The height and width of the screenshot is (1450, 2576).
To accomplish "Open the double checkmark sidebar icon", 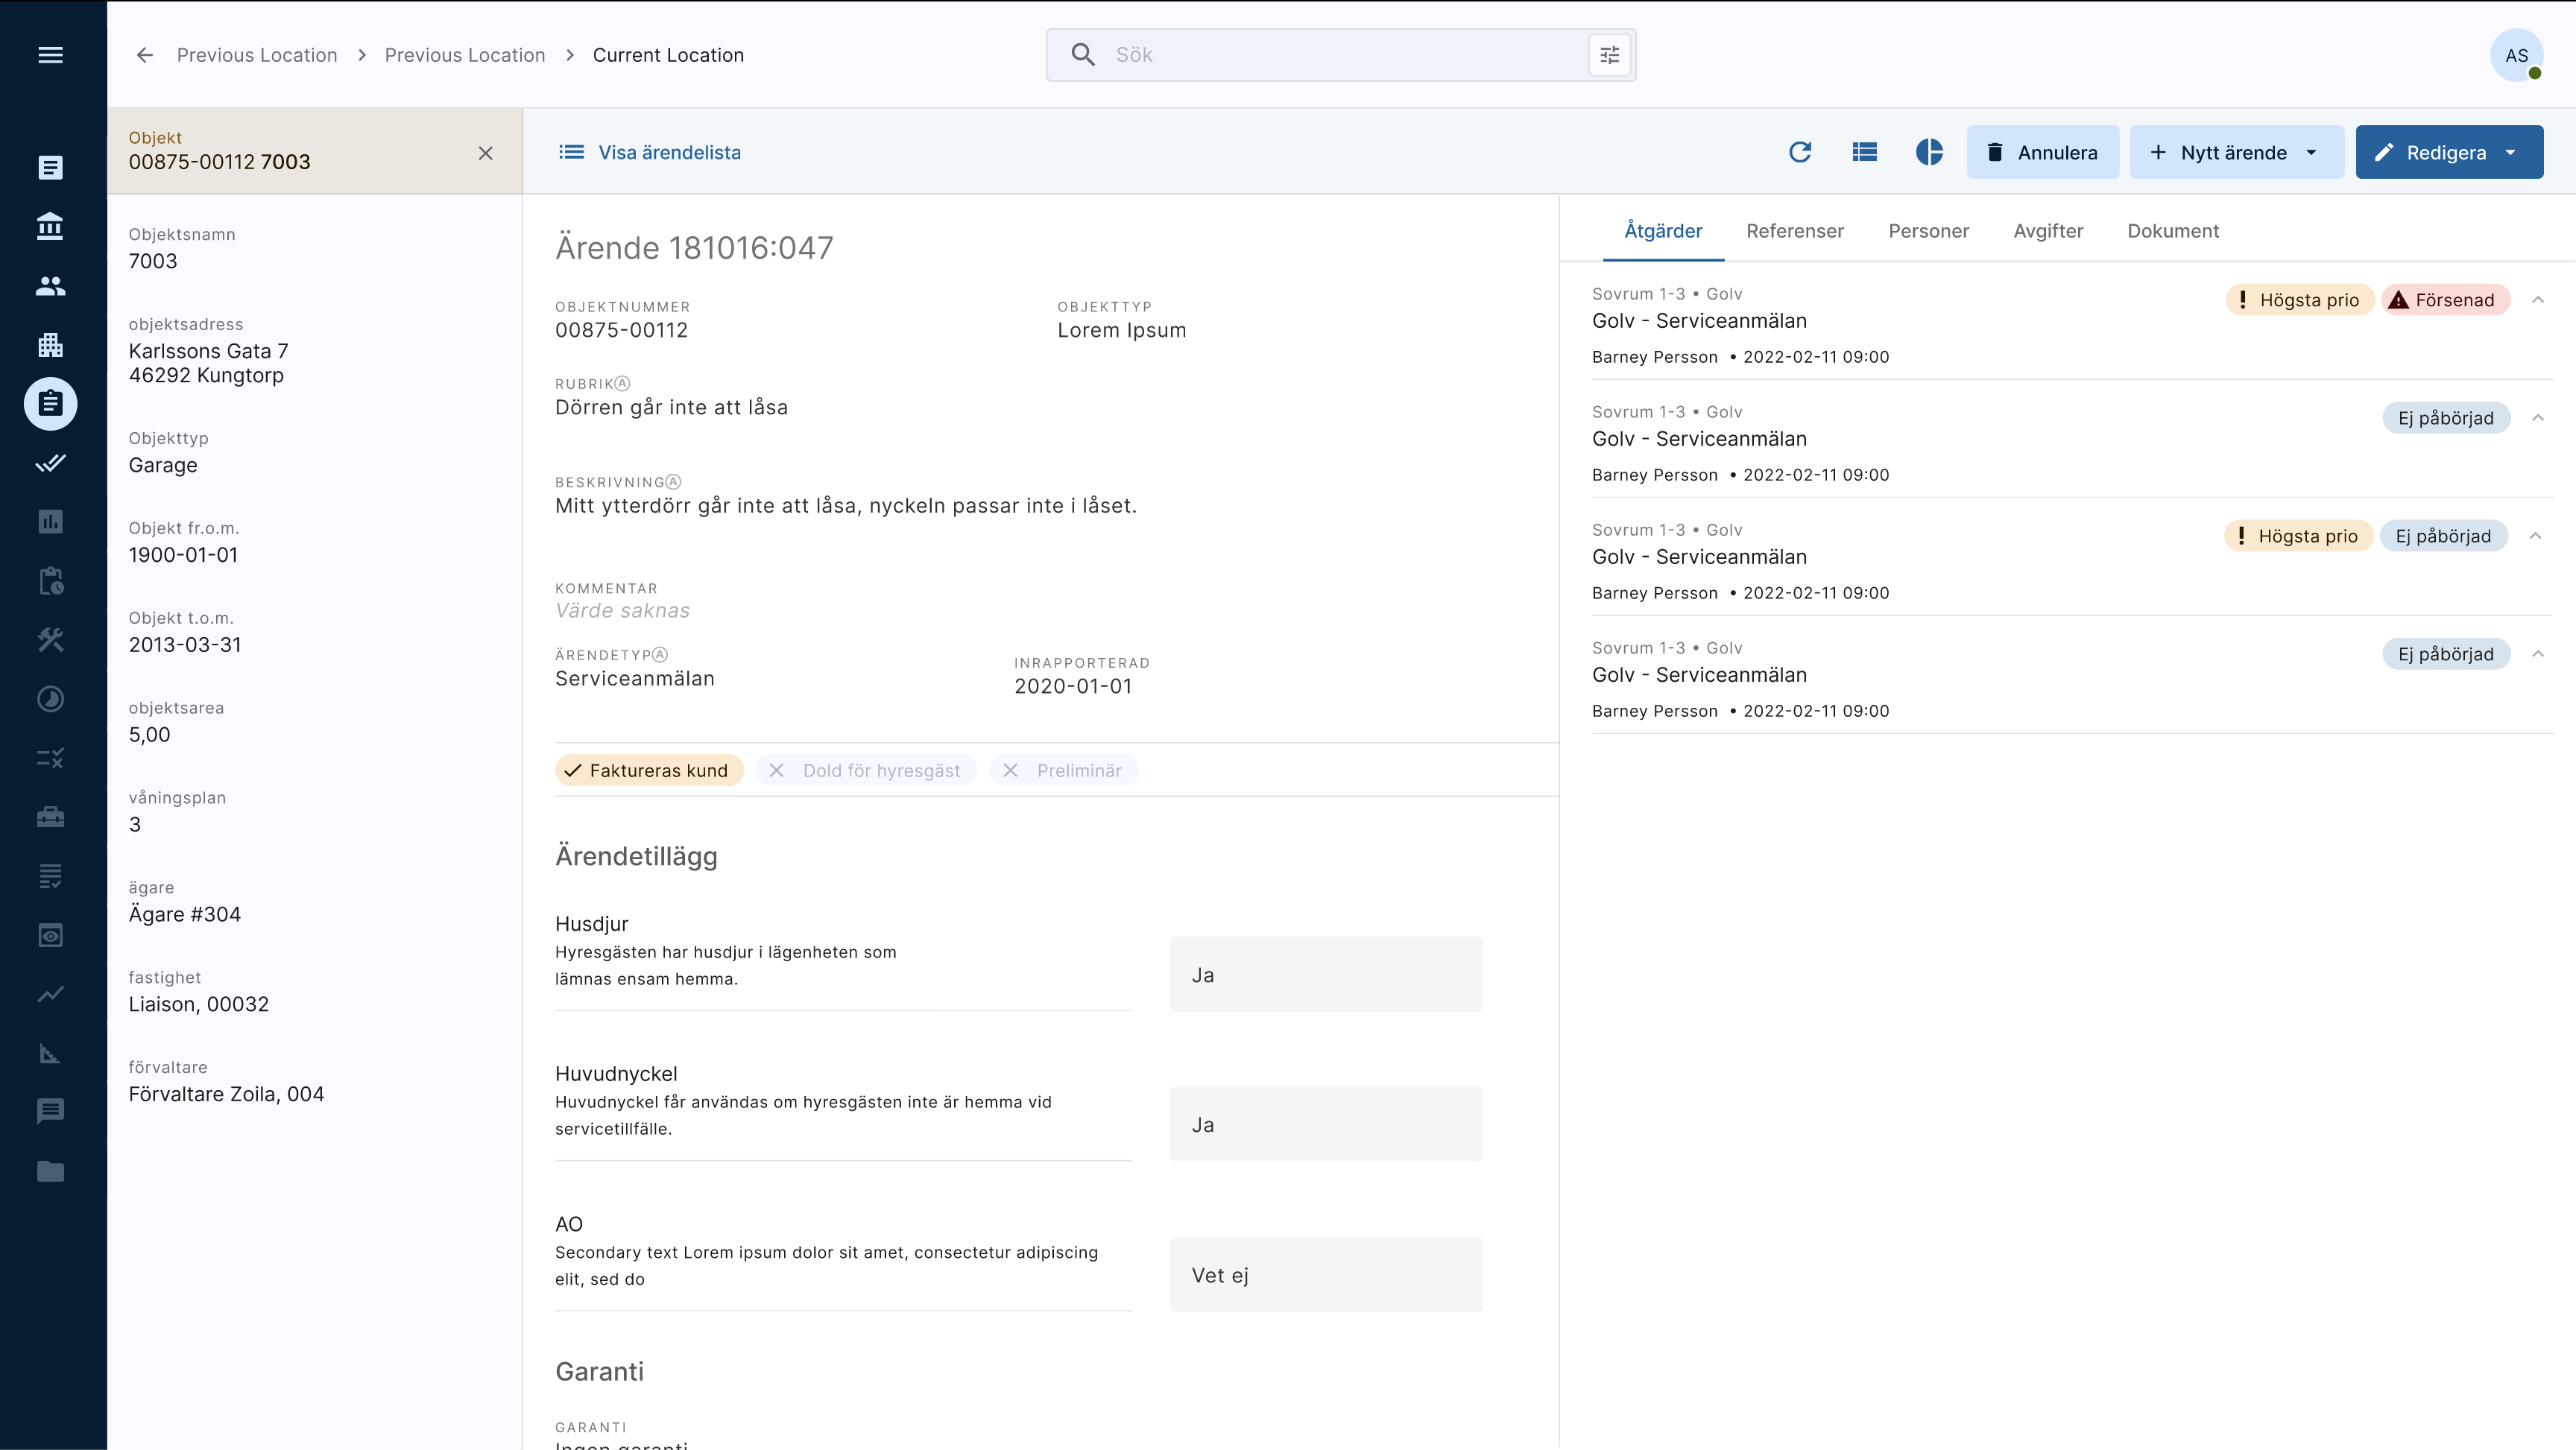I will pos(50,462).
